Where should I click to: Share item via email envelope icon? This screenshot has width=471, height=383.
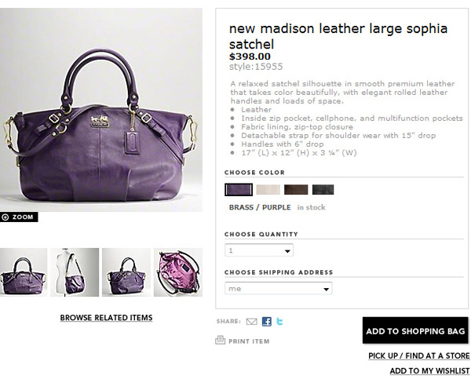[x=251, y=322]
